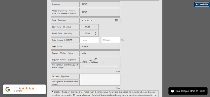This screenshot has height=97, width=210.
Task: Click the Location input field
Action: [100, 4]
